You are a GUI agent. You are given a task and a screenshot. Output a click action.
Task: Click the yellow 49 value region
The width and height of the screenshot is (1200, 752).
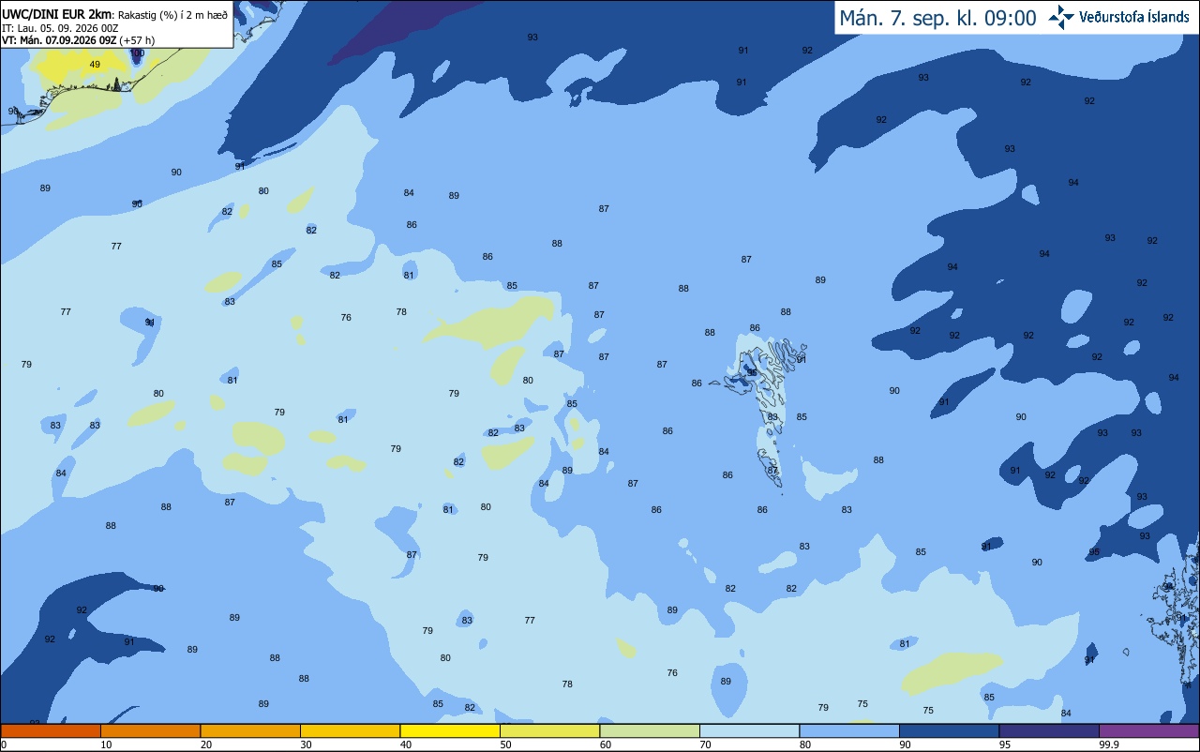(80, 66)
